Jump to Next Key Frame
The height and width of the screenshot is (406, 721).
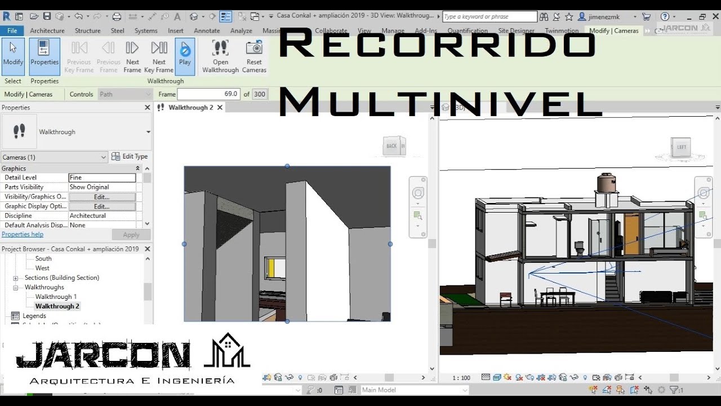pyautogui.click(x=159, y=56)
